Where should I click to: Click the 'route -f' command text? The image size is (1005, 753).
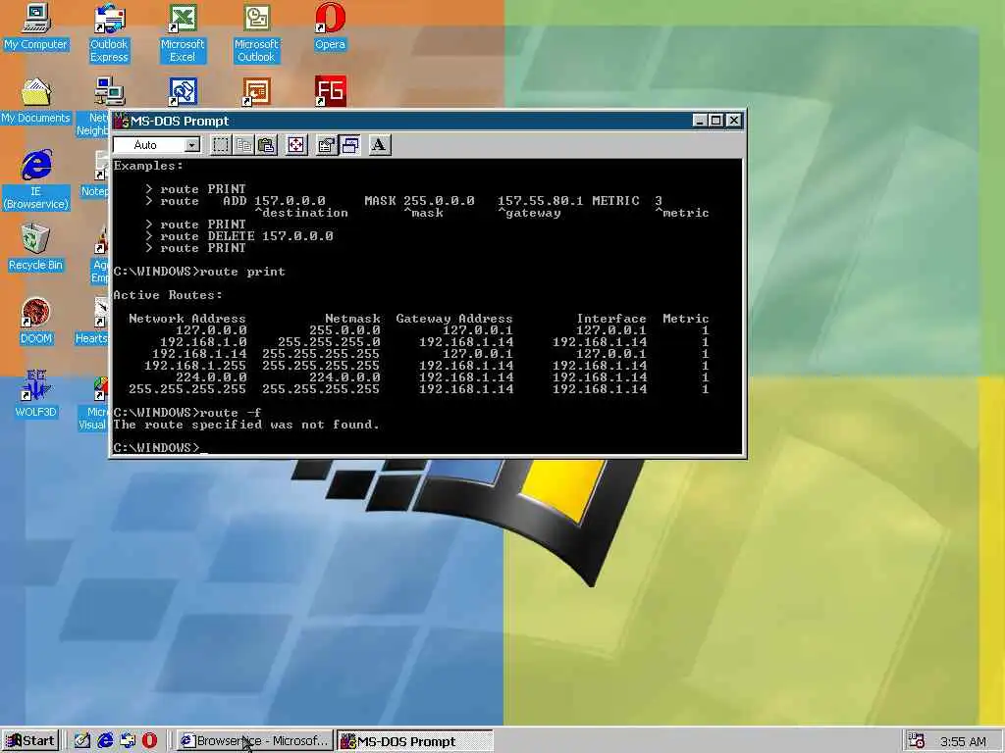pyautogui.click(x=231, y=413)
